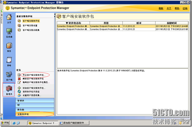Image resolution: width=192 pixels, height=127 pixels.
Task: Switch to the 域 bottom tab
Action: point(35,105)
